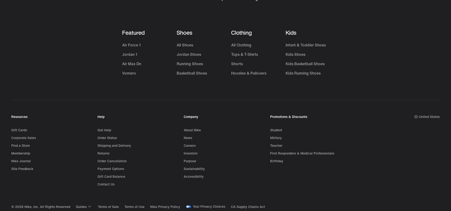Screen dimensions: 451x211
Task: Expand the Guides dropdown chevron
Action: pos(89,207)
